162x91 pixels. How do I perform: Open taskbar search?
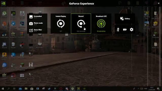pos(9,89)
